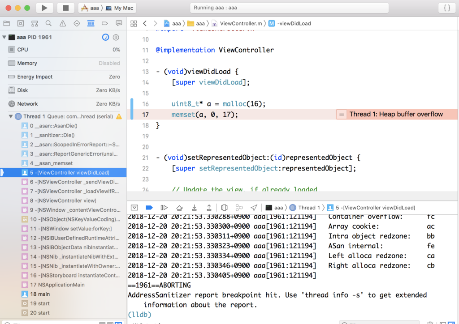The width and height of the screenshot is (459, 324).
Task: Open the Source Control navigator
Action: coord(21,23)
